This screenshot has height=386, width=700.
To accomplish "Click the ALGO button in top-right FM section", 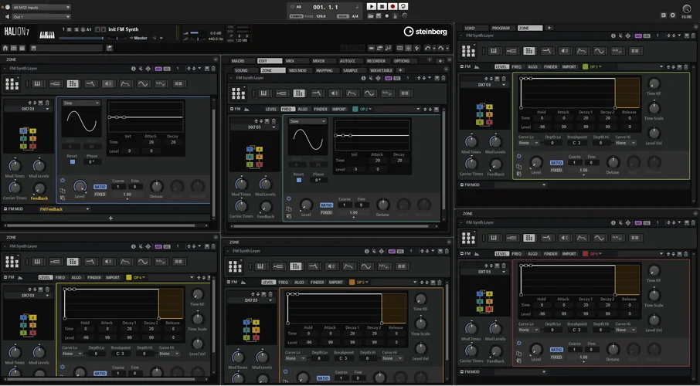I will [532, 67].
